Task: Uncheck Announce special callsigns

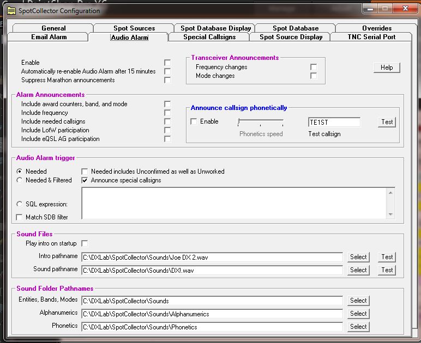Action: tap(85, 180)
